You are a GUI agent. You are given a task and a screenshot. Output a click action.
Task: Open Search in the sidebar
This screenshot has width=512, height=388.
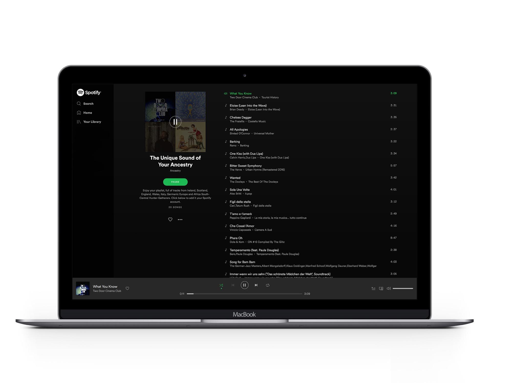coord(85,103)
